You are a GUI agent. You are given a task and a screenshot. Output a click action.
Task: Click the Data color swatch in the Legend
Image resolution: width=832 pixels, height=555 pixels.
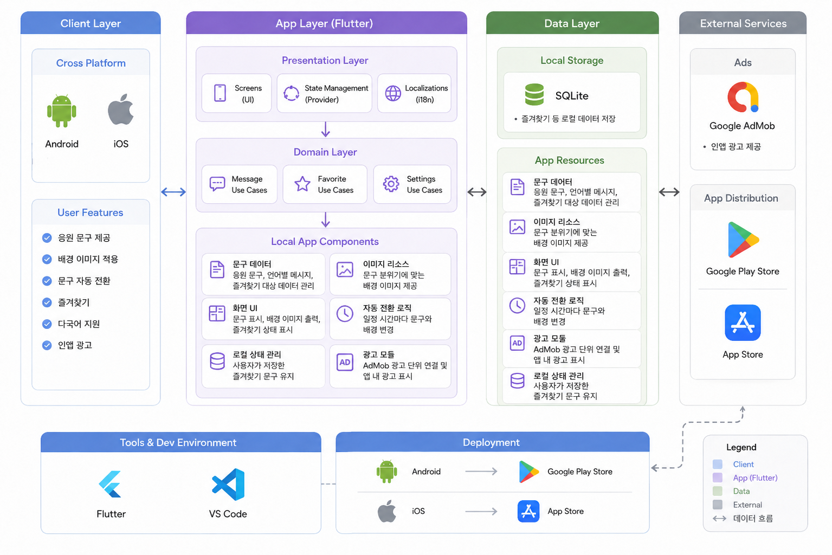point(718,491)
